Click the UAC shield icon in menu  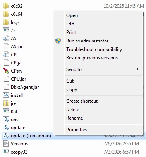[58, 41]
